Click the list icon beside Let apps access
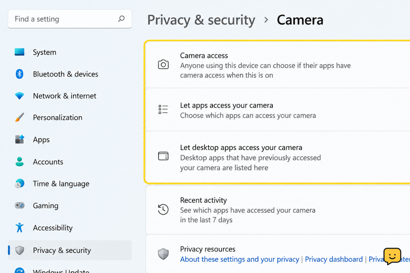Image resolution: width=410 pixels, height=273 pixels. tap(163, 109)
